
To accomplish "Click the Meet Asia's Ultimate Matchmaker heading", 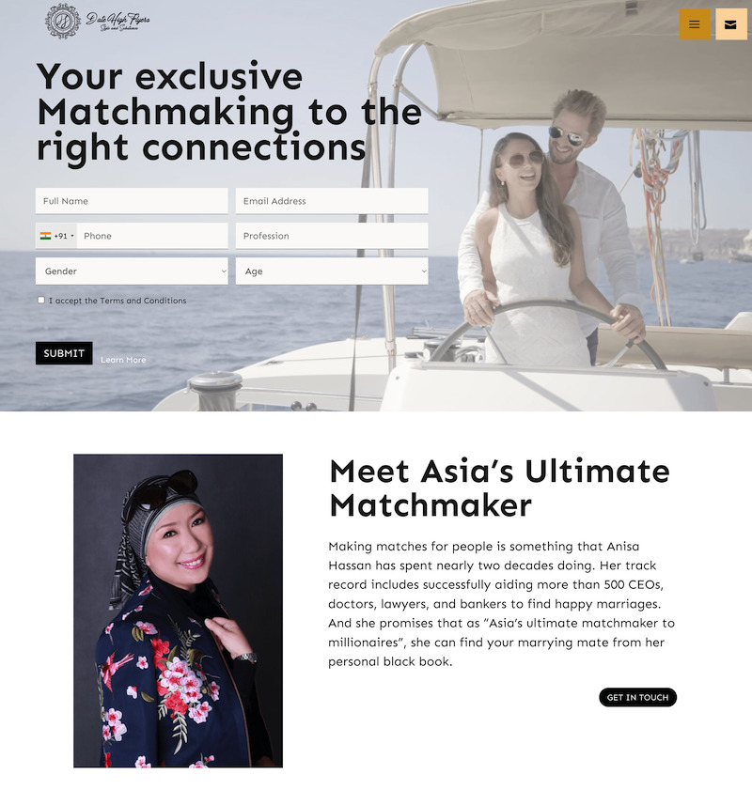I will [x=499, y=488].
